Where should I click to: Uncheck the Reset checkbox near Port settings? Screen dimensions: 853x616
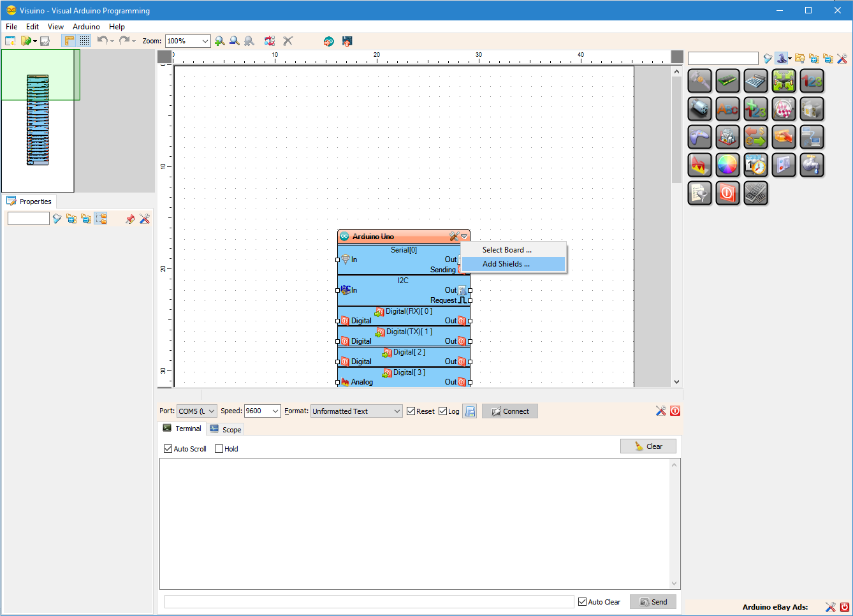[x=410, y=411]
